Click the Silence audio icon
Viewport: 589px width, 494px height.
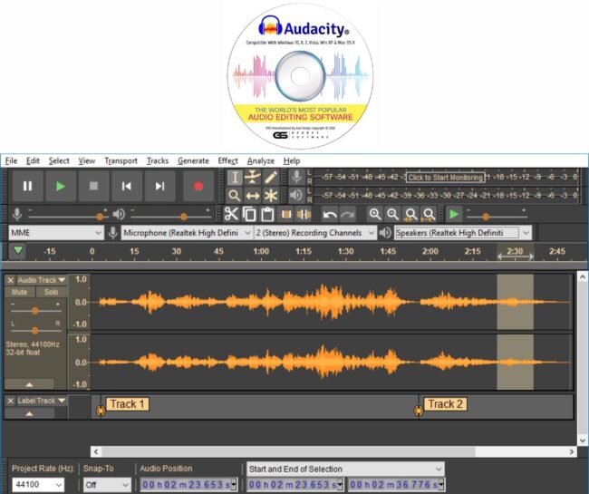[304, 214]
